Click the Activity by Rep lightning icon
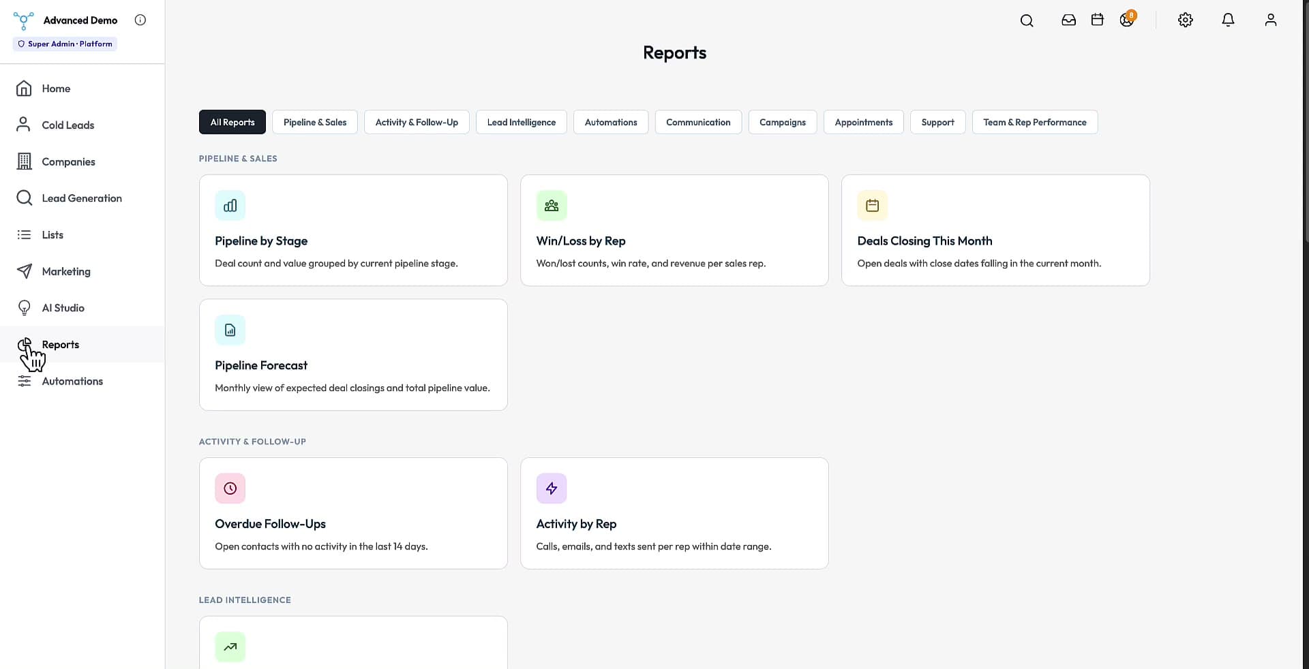Screen dimensions: 1309x669 552,488
